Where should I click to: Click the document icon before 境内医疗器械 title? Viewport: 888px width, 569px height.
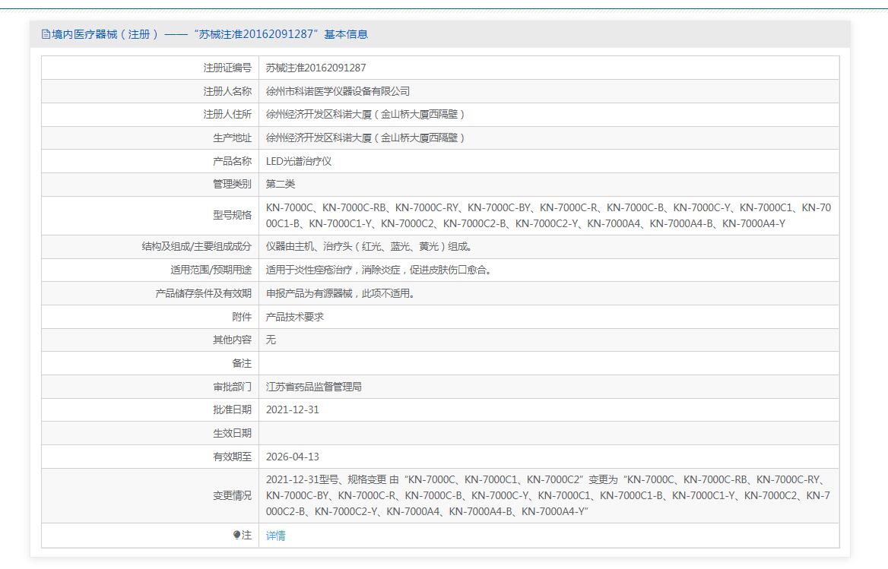click(46, 34)
